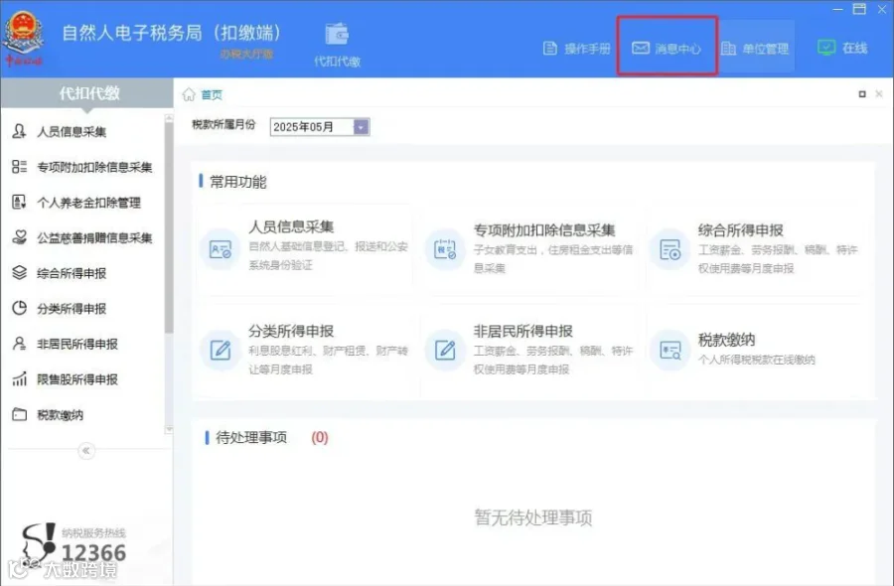Collapse the sidebar with double-chevron button
Viewport: 894px width, 586px height.
86,451
